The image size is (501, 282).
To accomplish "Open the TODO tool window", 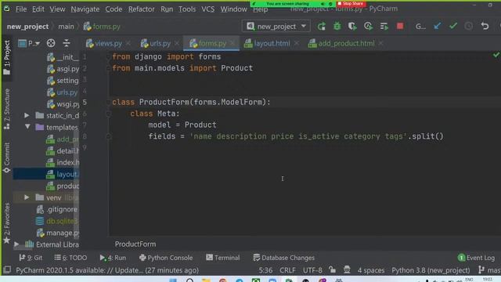I will click(70, 258).
